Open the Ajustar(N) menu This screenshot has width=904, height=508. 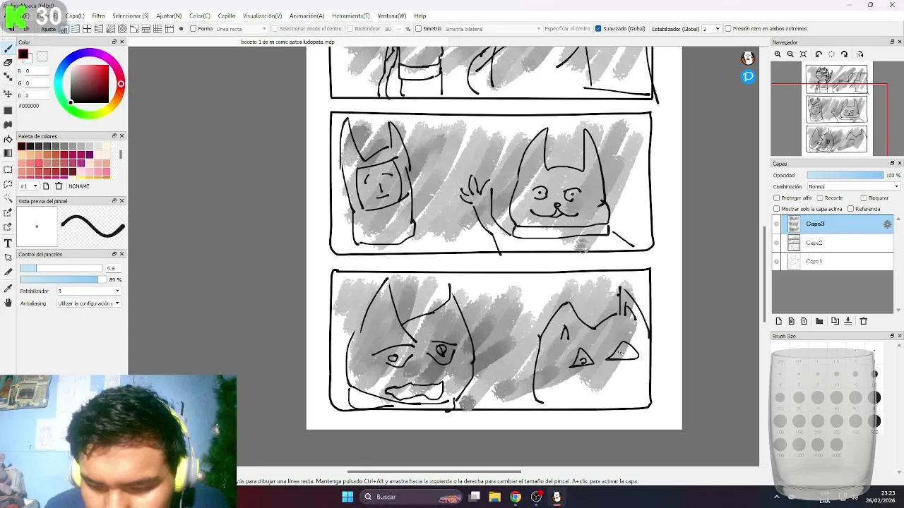click(169, 16)
